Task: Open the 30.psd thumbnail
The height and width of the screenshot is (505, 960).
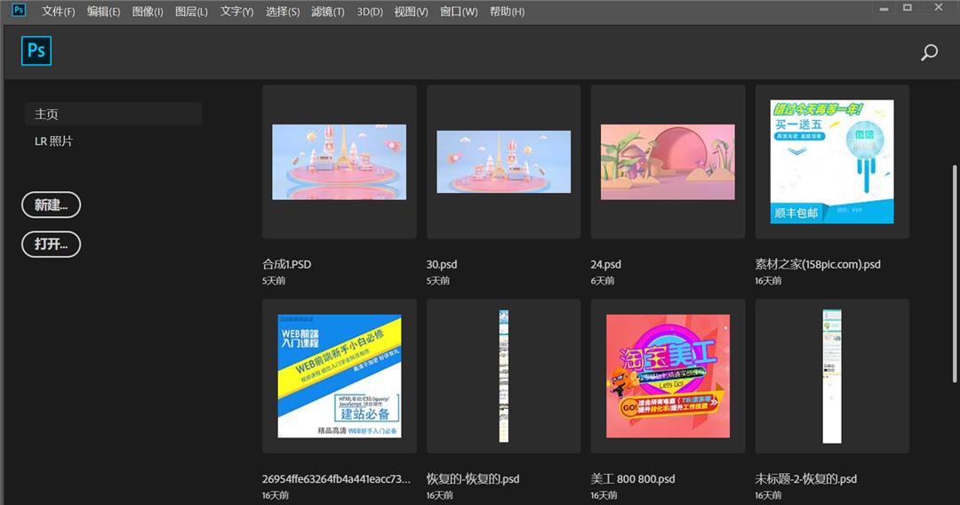Action: click(x=503, y=162)
